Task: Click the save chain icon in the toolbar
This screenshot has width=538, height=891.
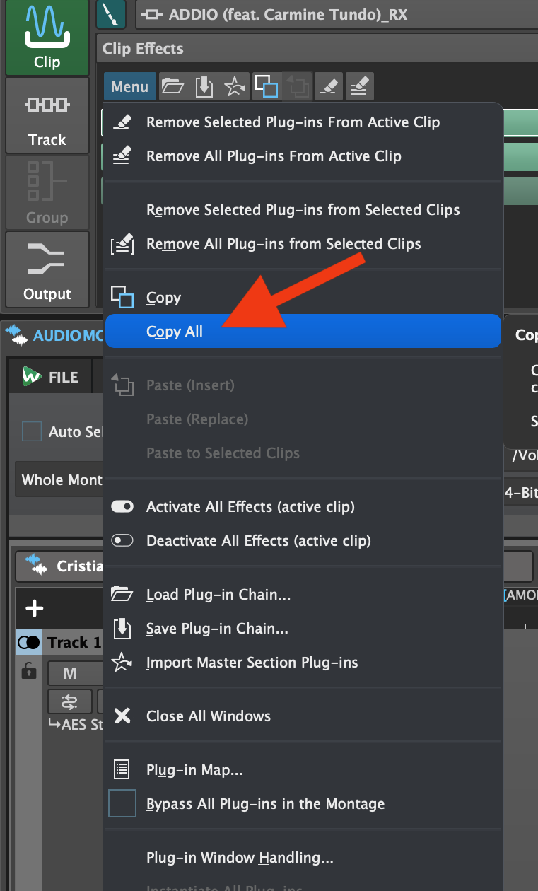Action: (204, 87)
